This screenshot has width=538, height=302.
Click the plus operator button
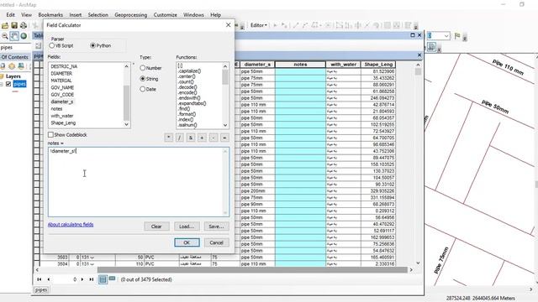[202, 138]
